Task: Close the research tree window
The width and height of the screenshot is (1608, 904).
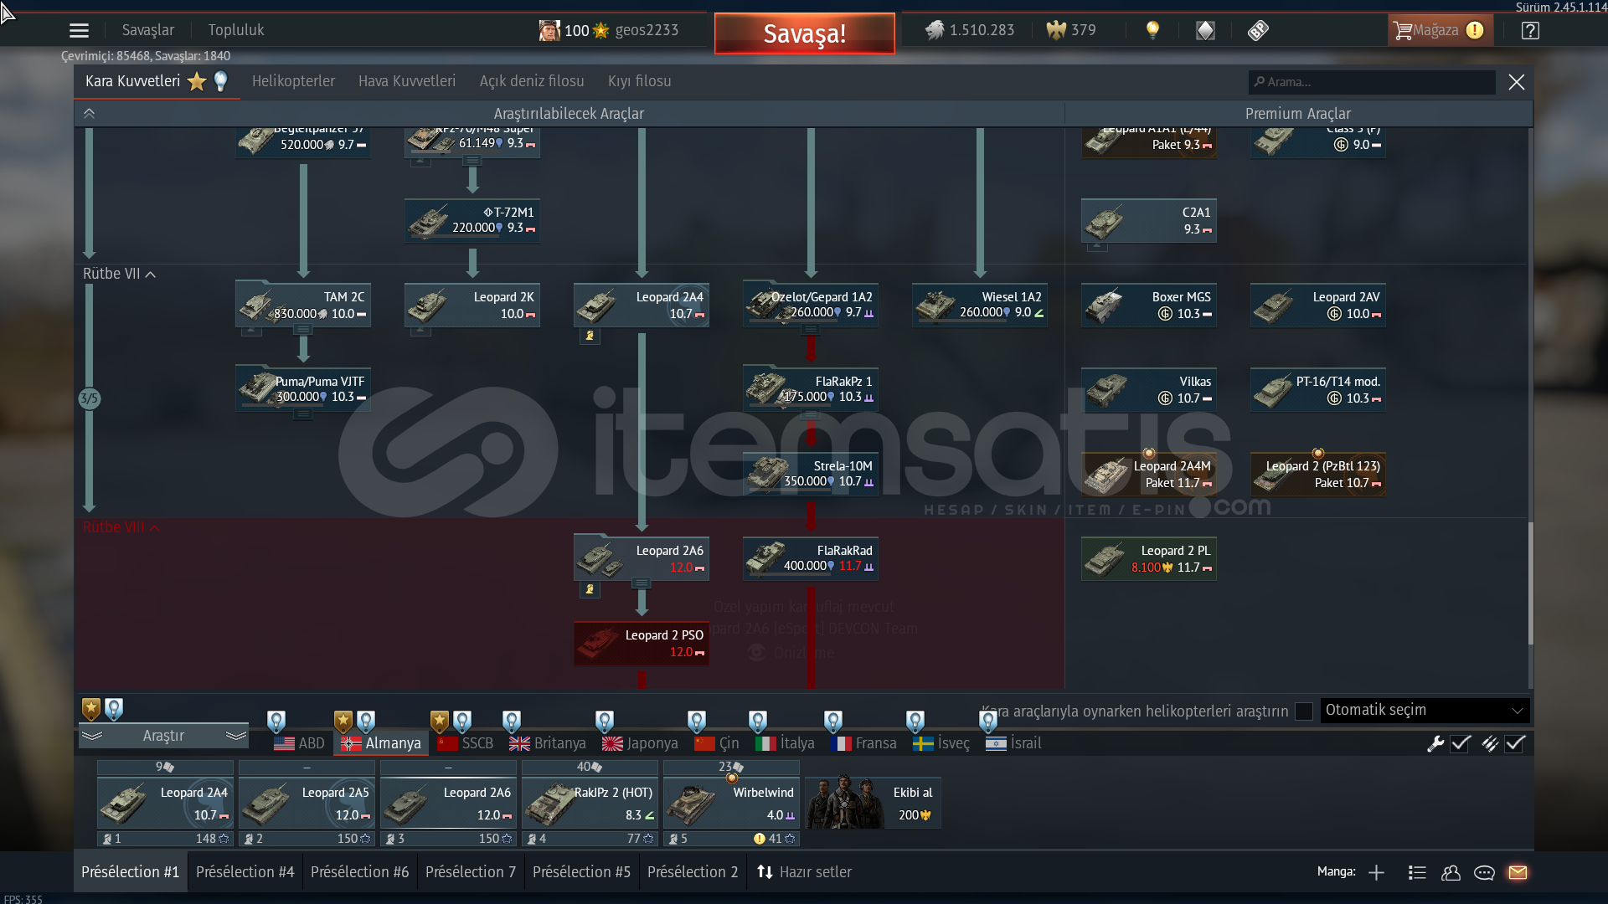Action: (x=1516, y=82)
